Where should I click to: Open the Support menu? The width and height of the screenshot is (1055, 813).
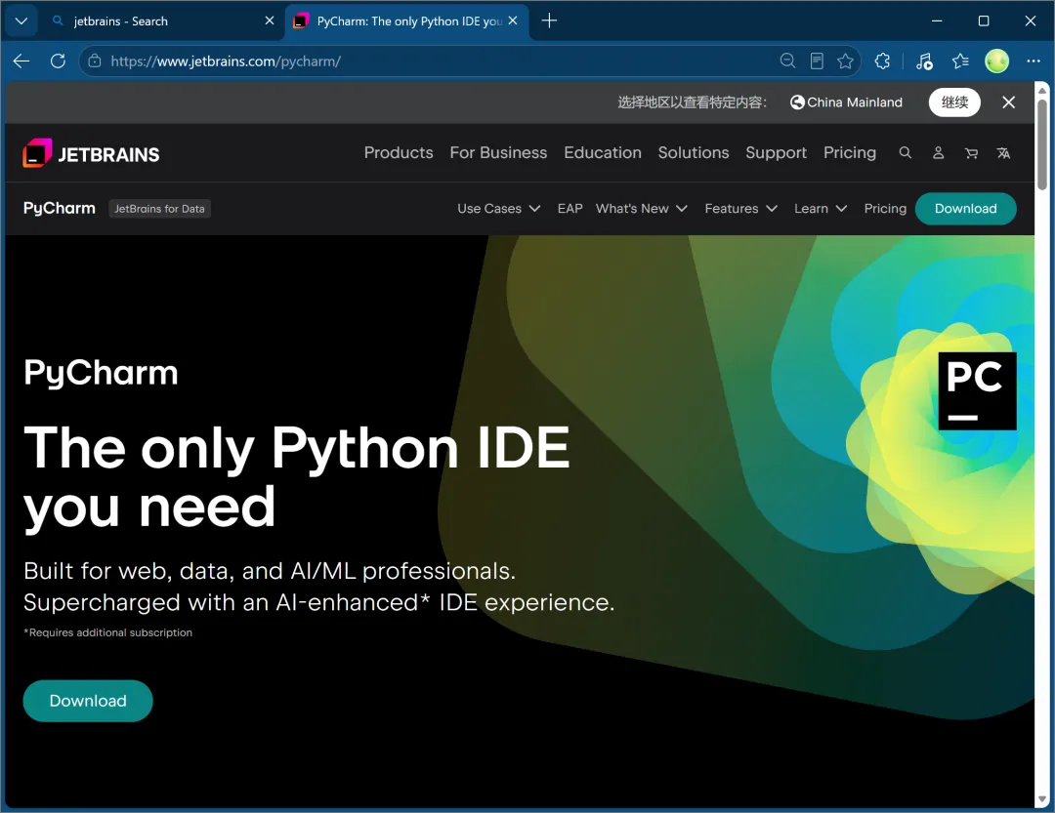(x=776, y=152)
